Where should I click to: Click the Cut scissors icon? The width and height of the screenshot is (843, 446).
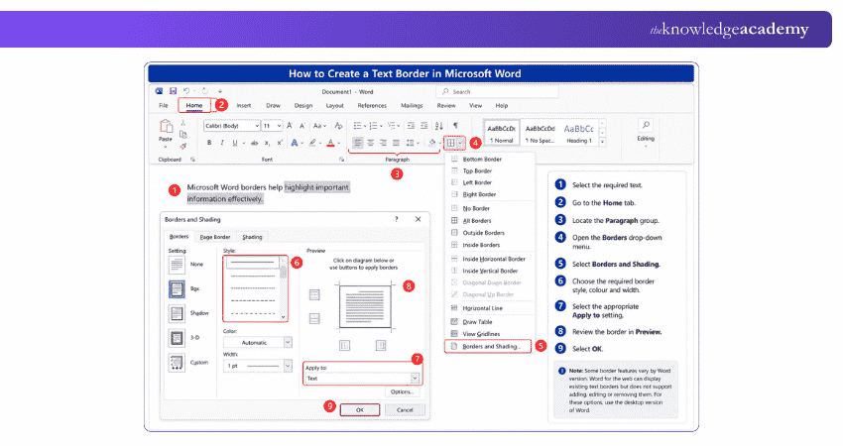(183, 123)
